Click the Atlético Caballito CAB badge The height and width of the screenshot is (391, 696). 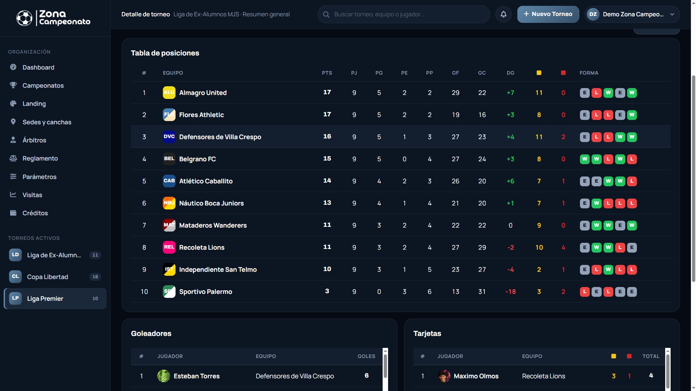(169, 181)
